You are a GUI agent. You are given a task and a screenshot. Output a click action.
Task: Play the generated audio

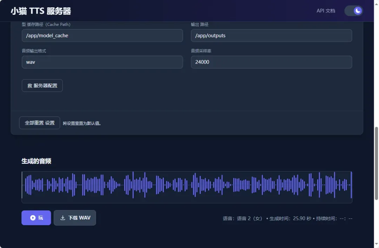[36, 218]
